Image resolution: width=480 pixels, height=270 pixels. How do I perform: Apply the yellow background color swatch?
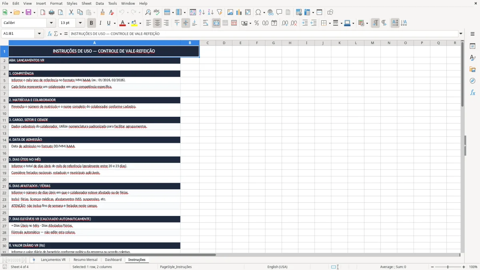(x=134, y=23)
